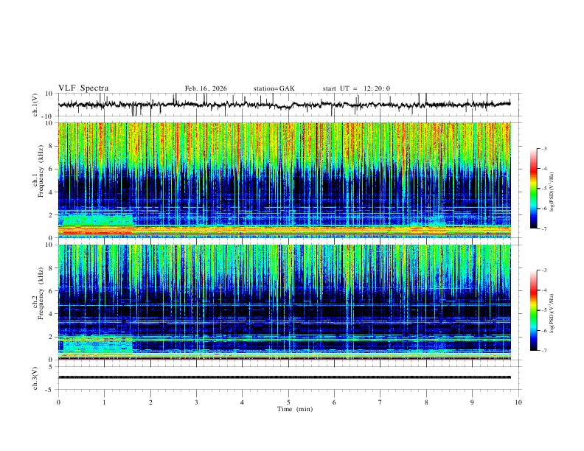This screenshot has height=451, width=584.
Task: Click the ch.2 colorbar "log(PSD)(V²/Hz)" label
Action: [552, 313]
